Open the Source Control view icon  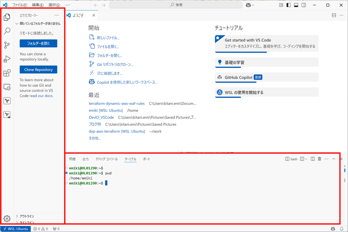pos(7,45)
